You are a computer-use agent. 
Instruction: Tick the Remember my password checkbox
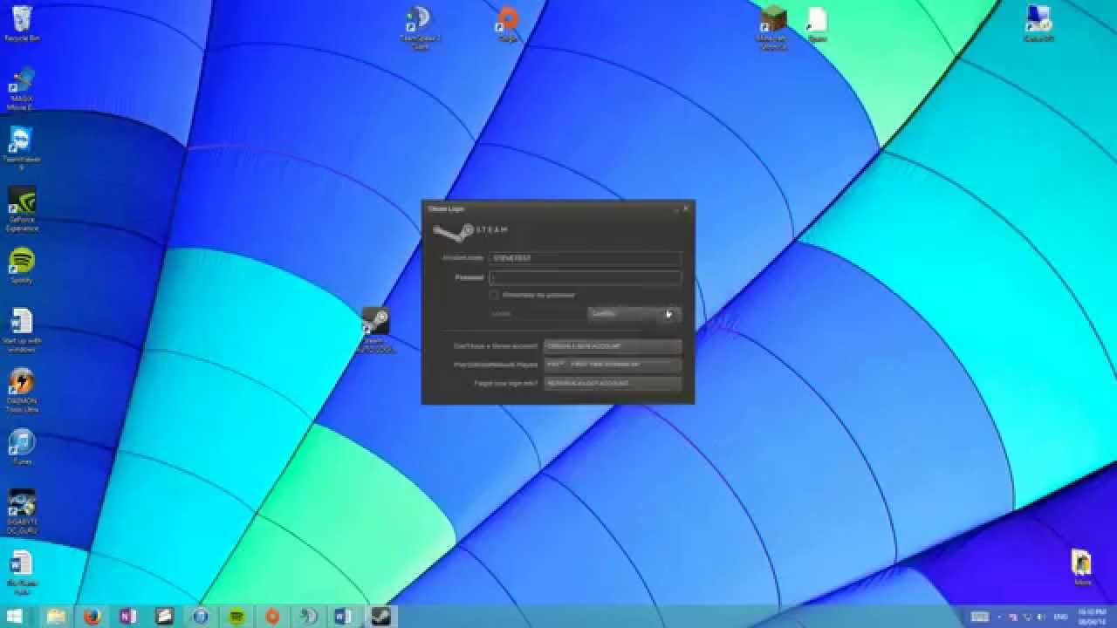pos(494,296)
